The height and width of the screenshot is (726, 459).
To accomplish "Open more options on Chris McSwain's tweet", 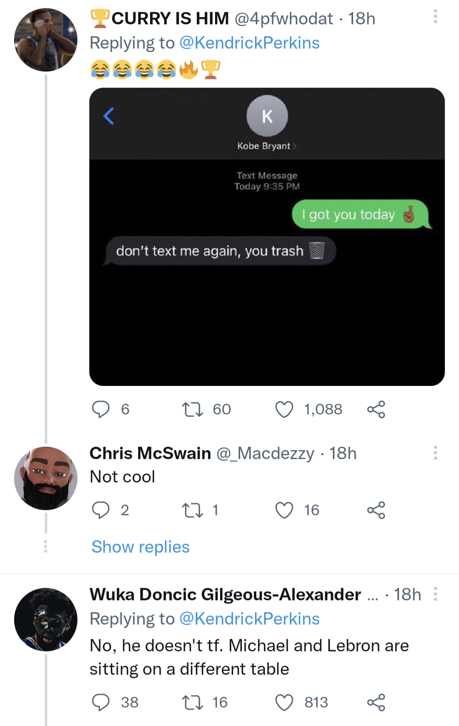I will pos(435,453).
